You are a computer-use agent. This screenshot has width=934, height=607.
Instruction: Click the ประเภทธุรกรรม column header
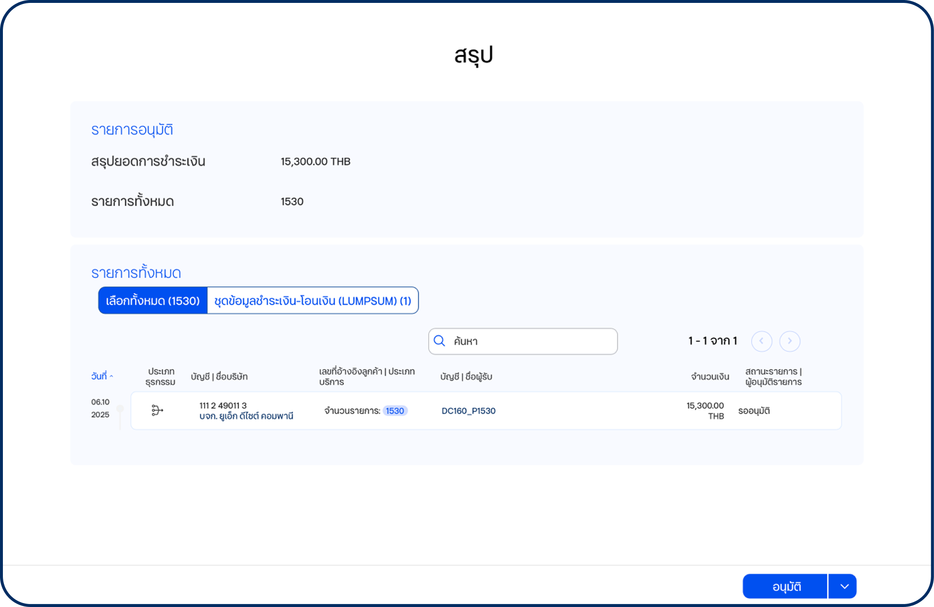[x=161, y=376]
